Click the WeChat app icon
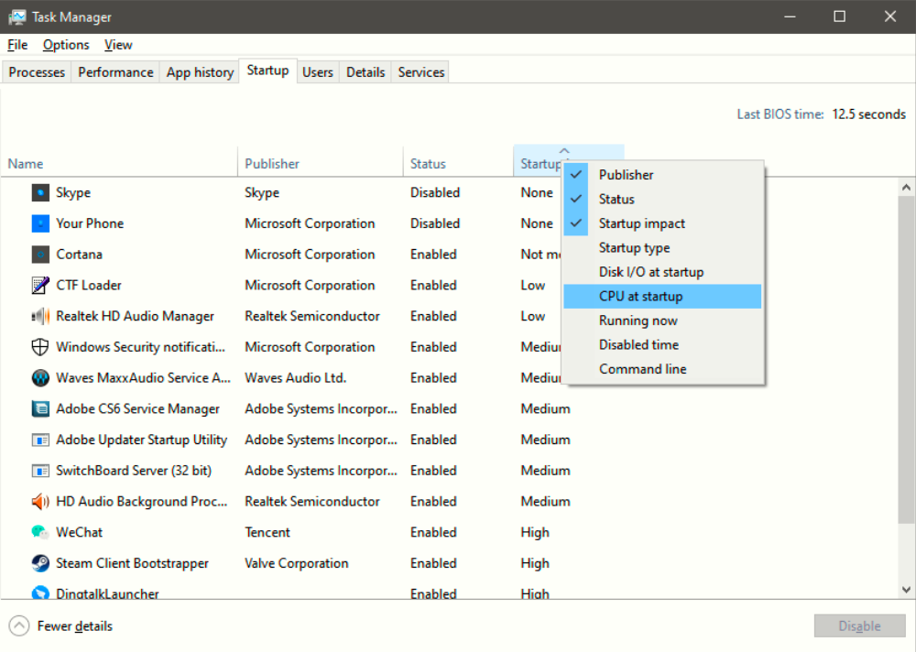The width and height of the screenshot is (916, 652). [x=40, y=532]
